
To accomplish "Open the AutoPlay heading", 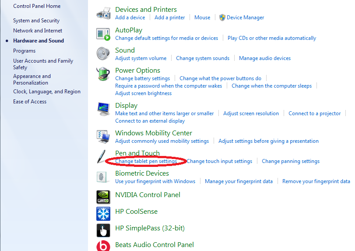I will (129, 30).
